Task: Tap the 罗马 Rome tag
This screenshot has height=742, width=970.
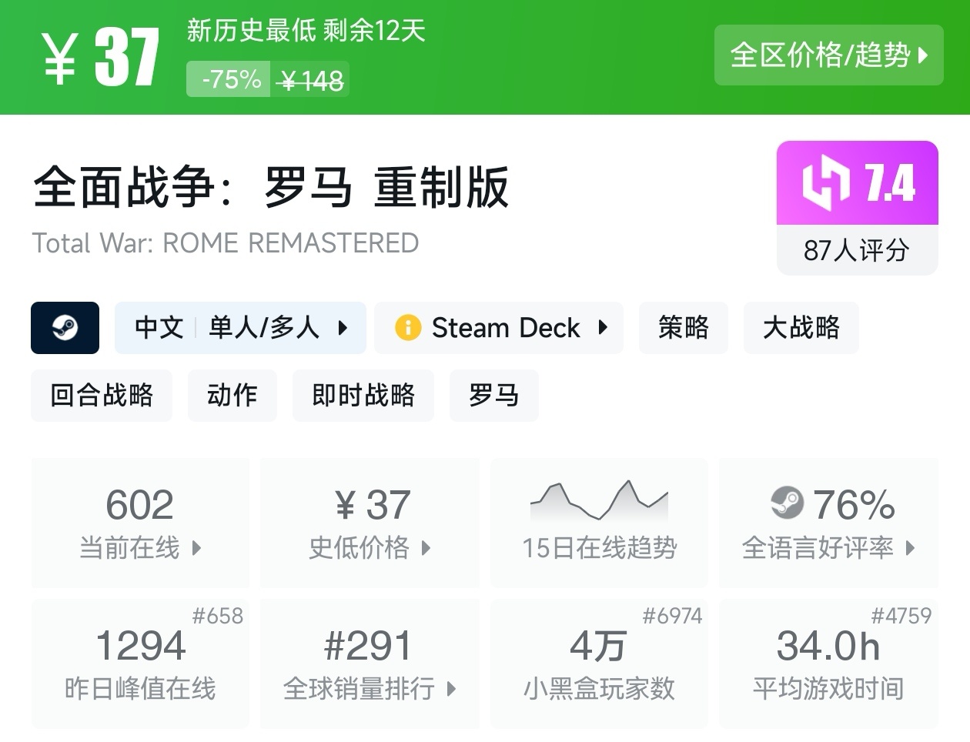Action: 493,396
